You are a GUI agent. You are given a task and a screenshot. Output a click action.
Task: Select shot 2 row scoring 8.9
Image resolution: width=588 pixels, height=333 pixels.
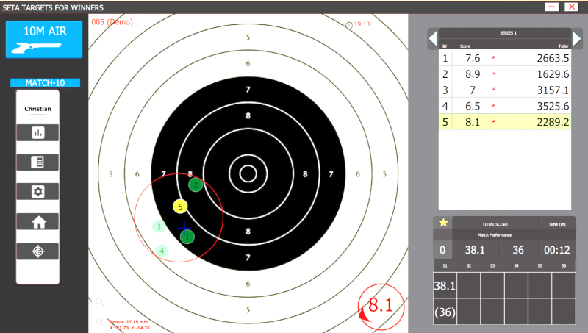(x=505, y=74)
